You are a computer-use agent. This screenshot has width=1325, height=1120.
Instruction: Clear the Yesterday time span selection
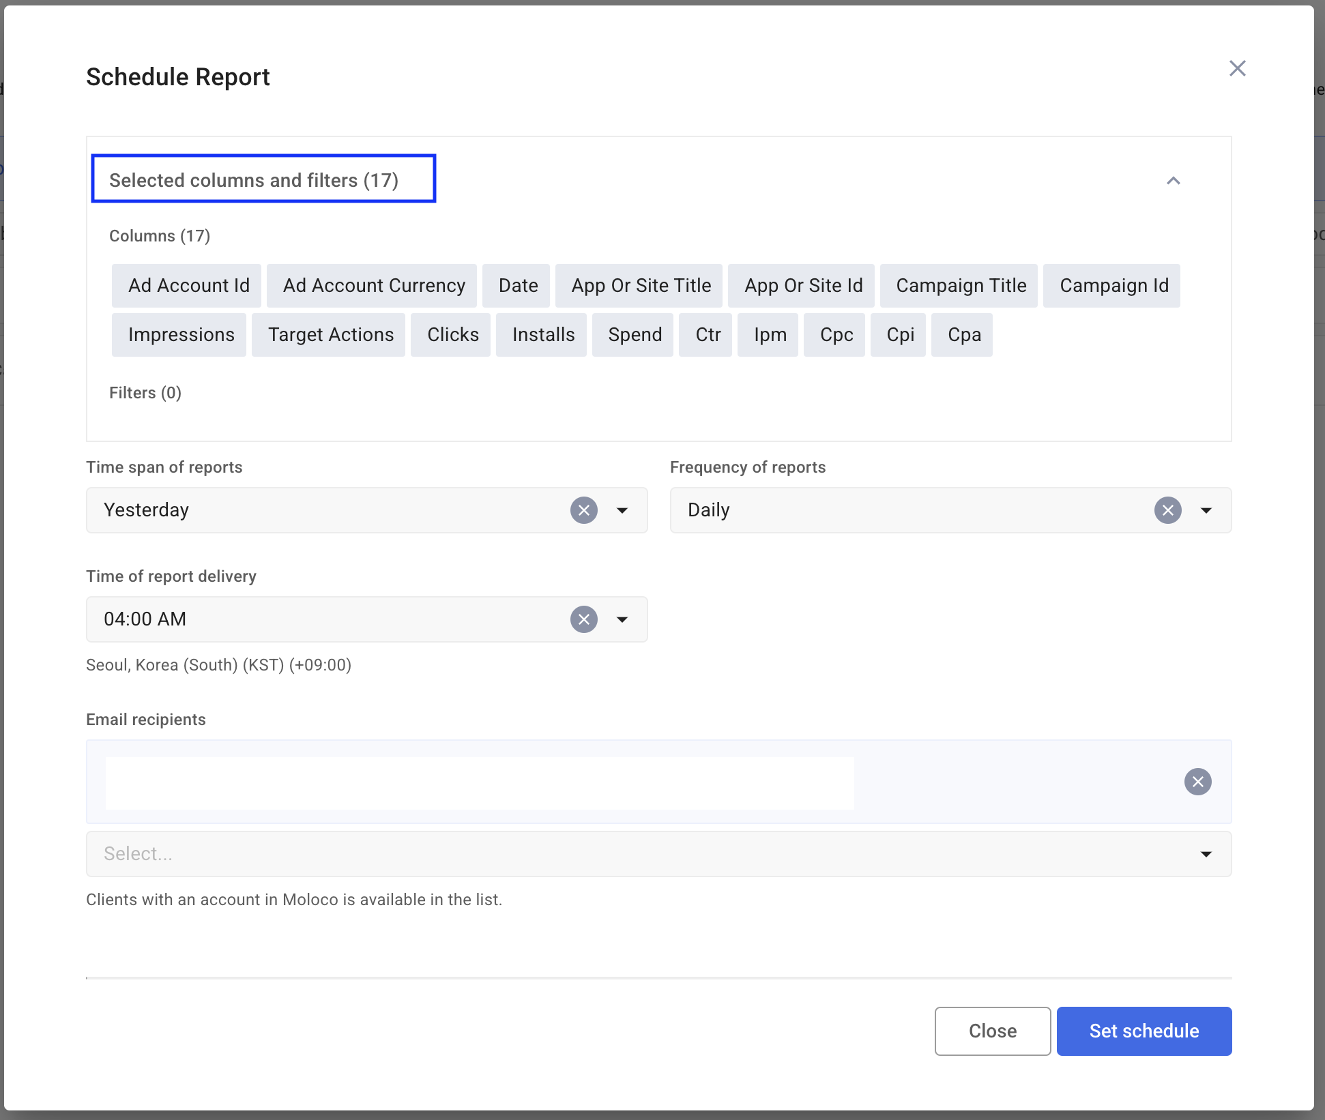pos(583,510)
